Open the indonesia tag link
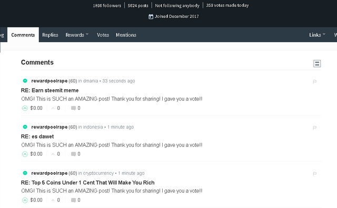337x208 pixels. pos(93,127)
